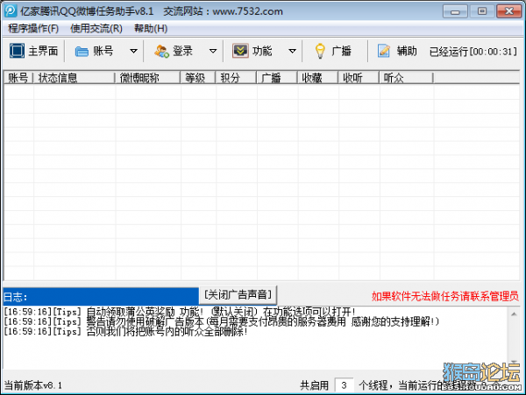
Task: Open the 使用交流(R) menu
Action: click(x=96, y=29)
